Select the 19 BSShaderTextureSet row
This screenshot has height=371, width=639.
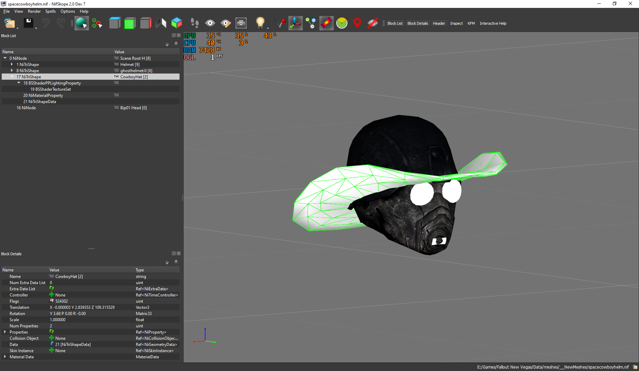(x=91, y=89)
